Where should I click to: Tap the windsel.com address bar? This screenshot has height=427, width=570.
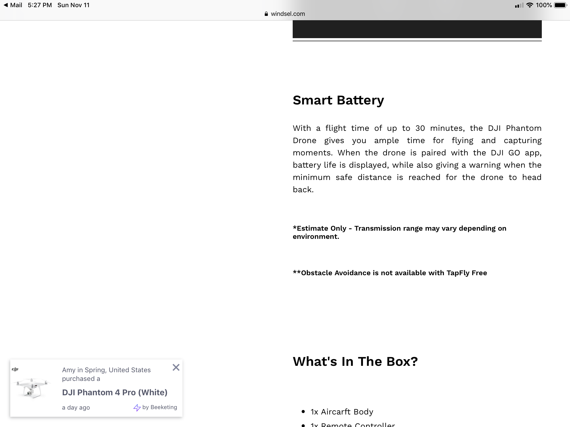point(285,14)
